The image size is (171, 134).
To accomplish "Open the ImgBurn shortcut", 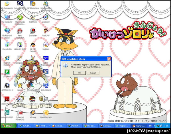I will pyautogui.click(x=46, y=46).
